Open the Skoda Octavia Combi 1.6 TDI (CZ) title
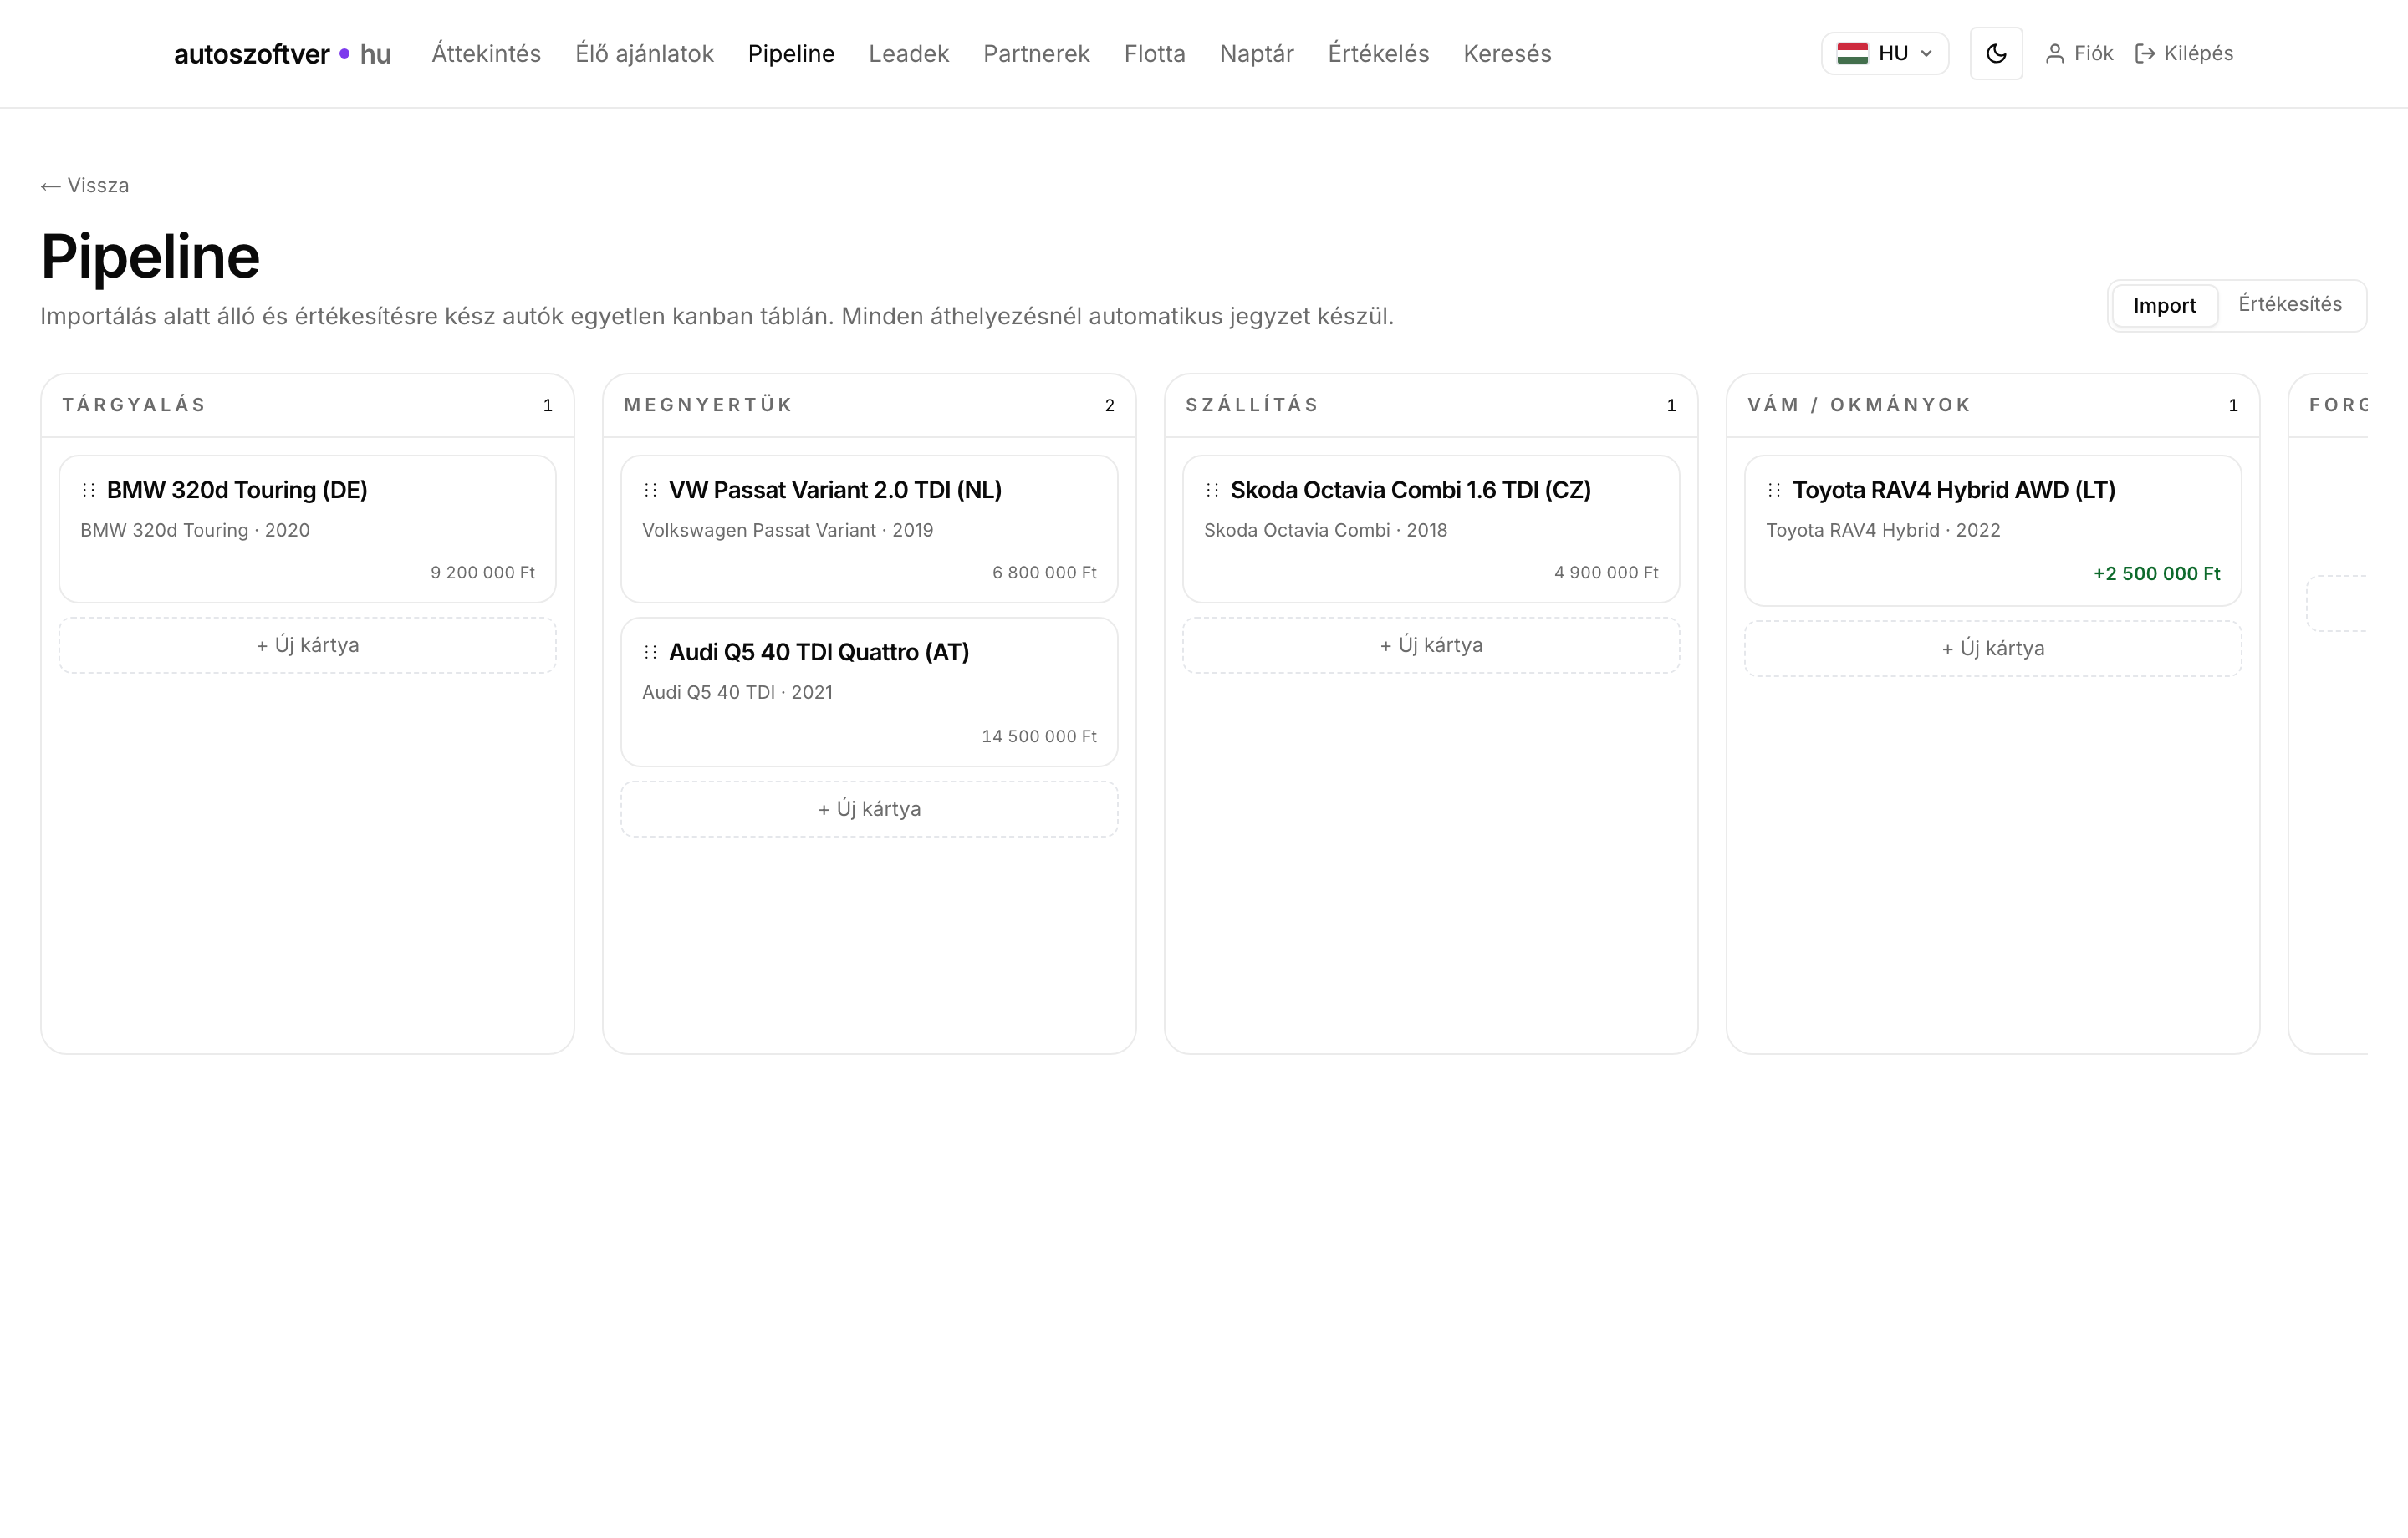The image size is (2408, 1538). pos(1410,490)
